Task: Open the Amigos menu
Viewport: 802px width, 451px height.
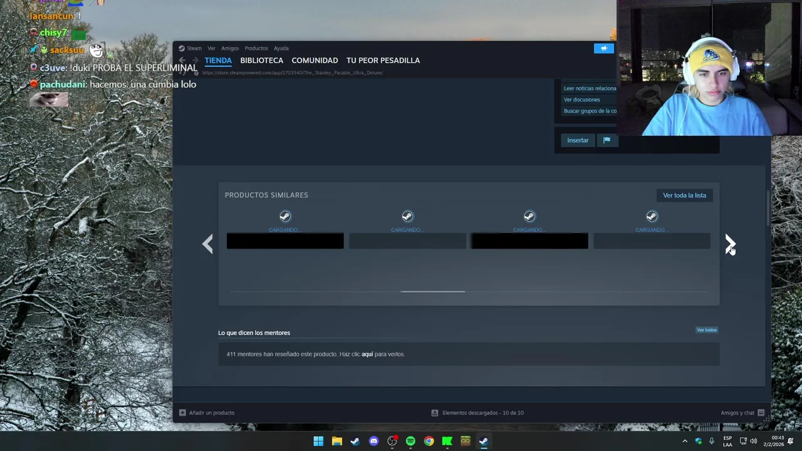Action: [x=230, y=48]
